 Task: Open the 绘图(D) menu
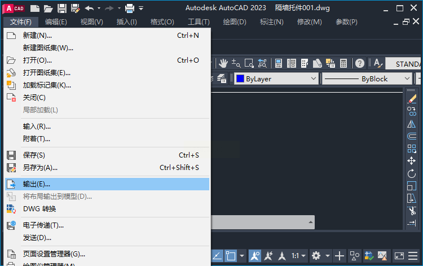tap(235, 22)
